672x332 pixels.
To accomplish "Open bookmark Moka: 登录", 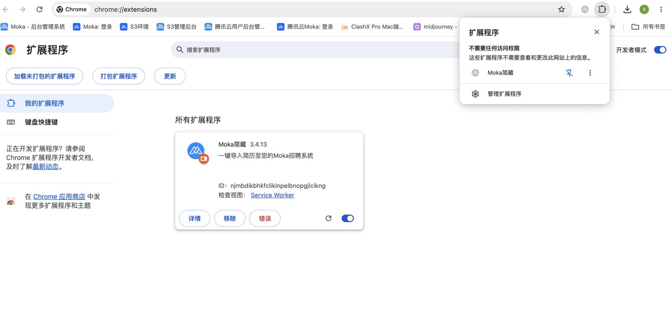I will 92,26.
